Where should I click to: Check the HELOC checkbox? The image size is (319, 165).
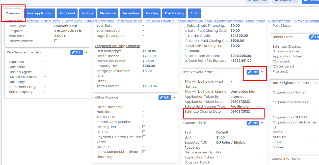click(144, 132)
